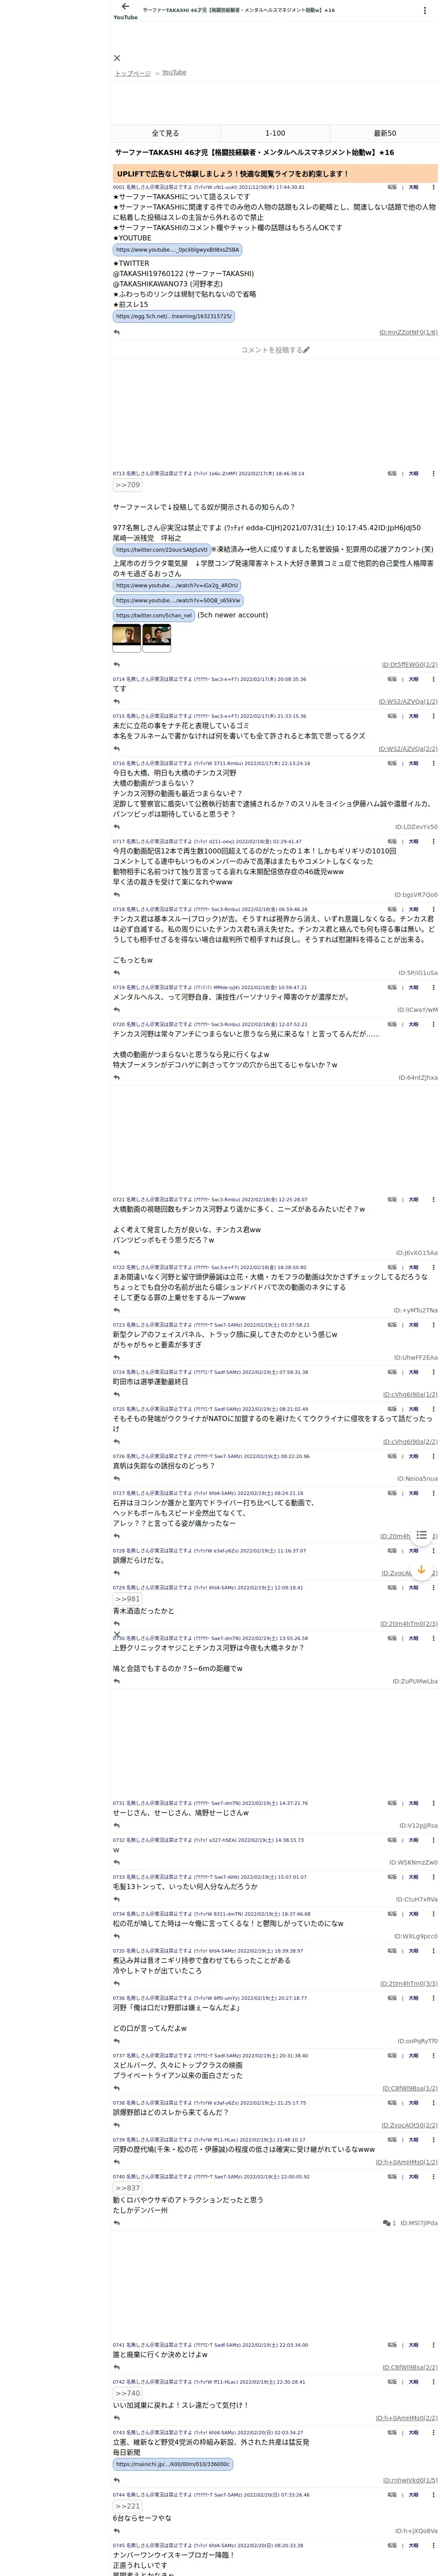The width and height of the screenshot is (440, 2576).
Task: Jump to the >>837 anchor in post 0740
Action: pyautogui.click(x=127, y=2188)
